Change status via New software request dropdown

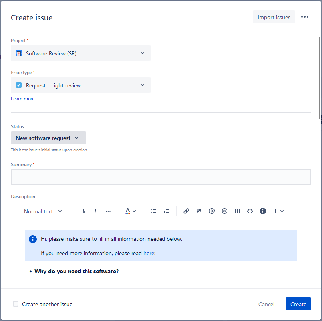tap(48, 138)
